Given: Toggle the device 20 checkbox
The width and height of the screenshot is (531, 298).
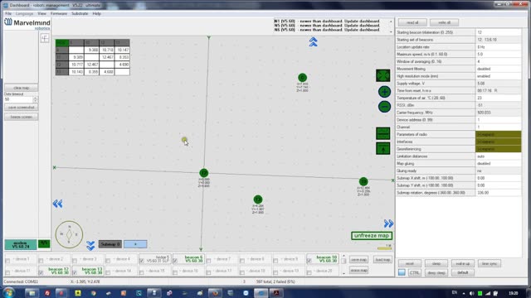Looking at the screenshot, I should (309, 272).
